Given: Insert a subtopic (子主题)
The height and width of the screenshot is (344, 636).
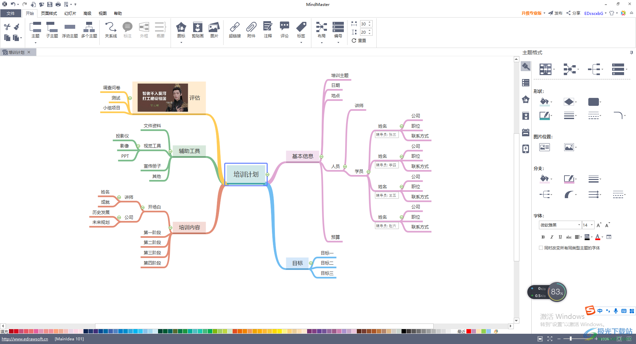Looking at the screenshot, I should pyautogui.click(x=52, y=30).
